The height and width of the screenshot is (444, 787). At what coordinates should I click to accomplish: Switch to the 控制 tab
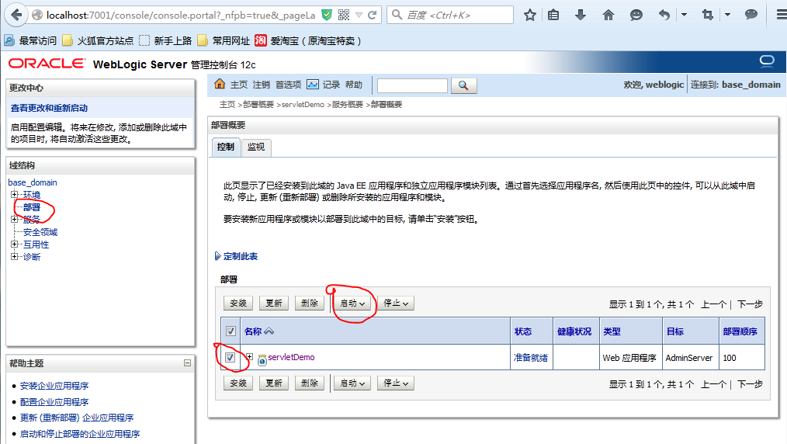(226, 147)
